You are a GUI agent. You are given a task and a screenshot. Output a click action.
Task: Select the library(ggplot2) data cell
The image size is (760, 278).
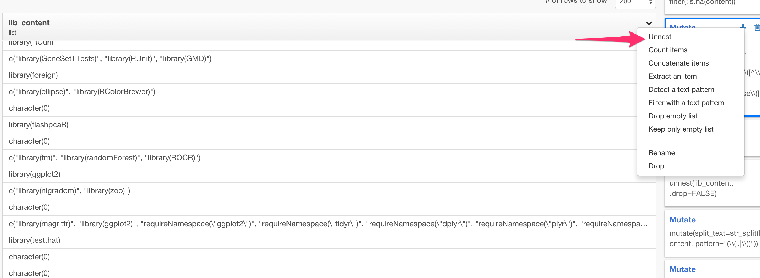tap(34, 174)
